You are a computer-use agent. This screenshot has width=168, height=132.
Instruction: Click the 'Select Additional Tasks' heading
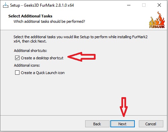30,16
